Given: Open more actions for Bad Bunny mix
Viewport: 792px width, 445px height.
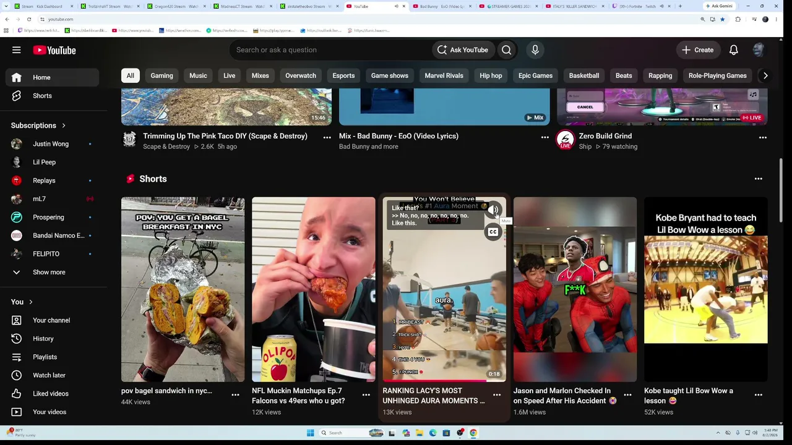Looking at the screenshot, I should (x=544, y=137).
